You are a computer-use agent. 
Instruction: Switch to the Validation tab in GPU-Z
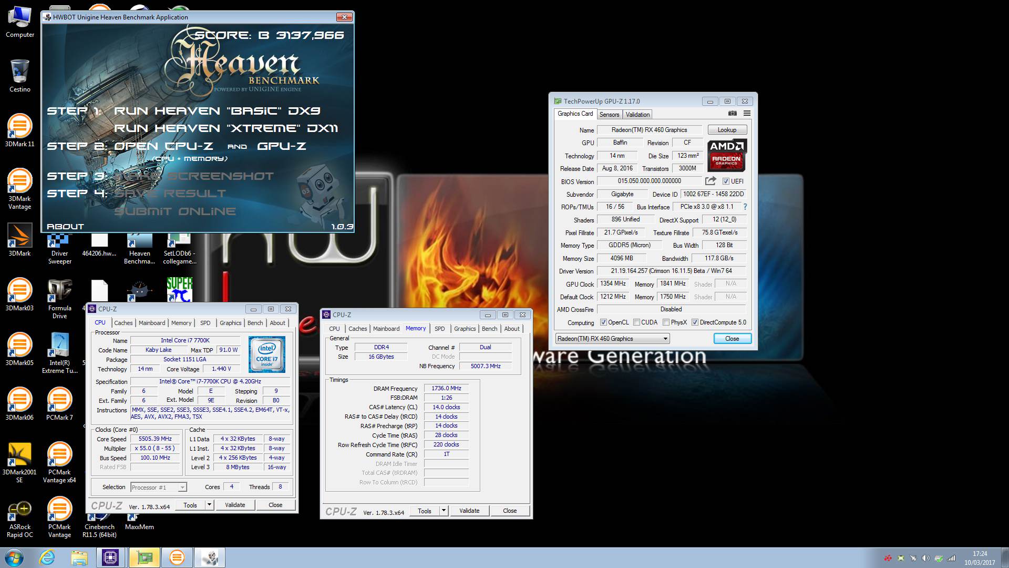637,115
